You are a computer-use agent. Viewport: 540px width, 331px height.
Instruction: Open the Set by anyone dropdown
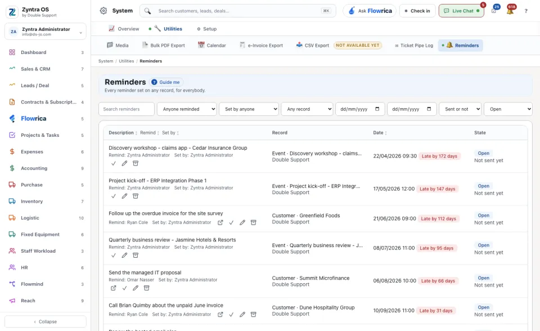tap(249, 109)
